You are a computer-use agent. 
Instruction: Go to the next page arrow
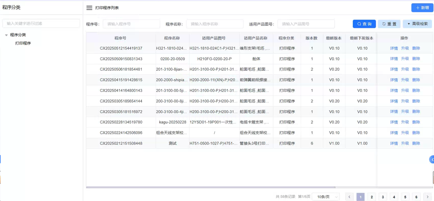click(428, 197)
